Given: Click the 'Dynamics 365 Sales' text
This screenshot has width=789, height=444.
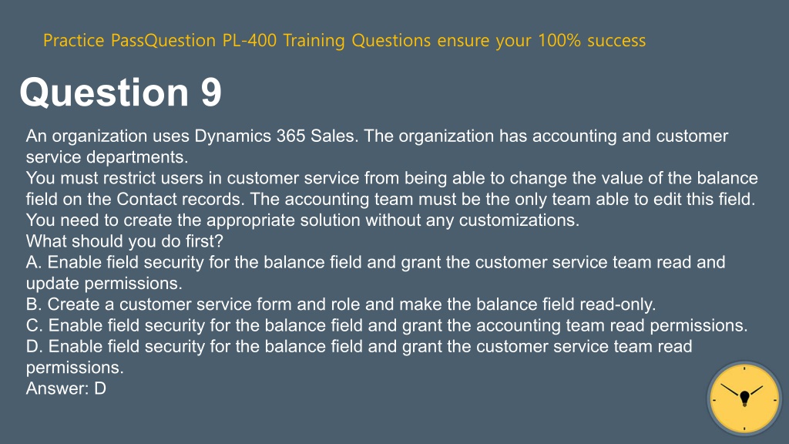Looking at the screenshot, I should [x=274, y=136].
